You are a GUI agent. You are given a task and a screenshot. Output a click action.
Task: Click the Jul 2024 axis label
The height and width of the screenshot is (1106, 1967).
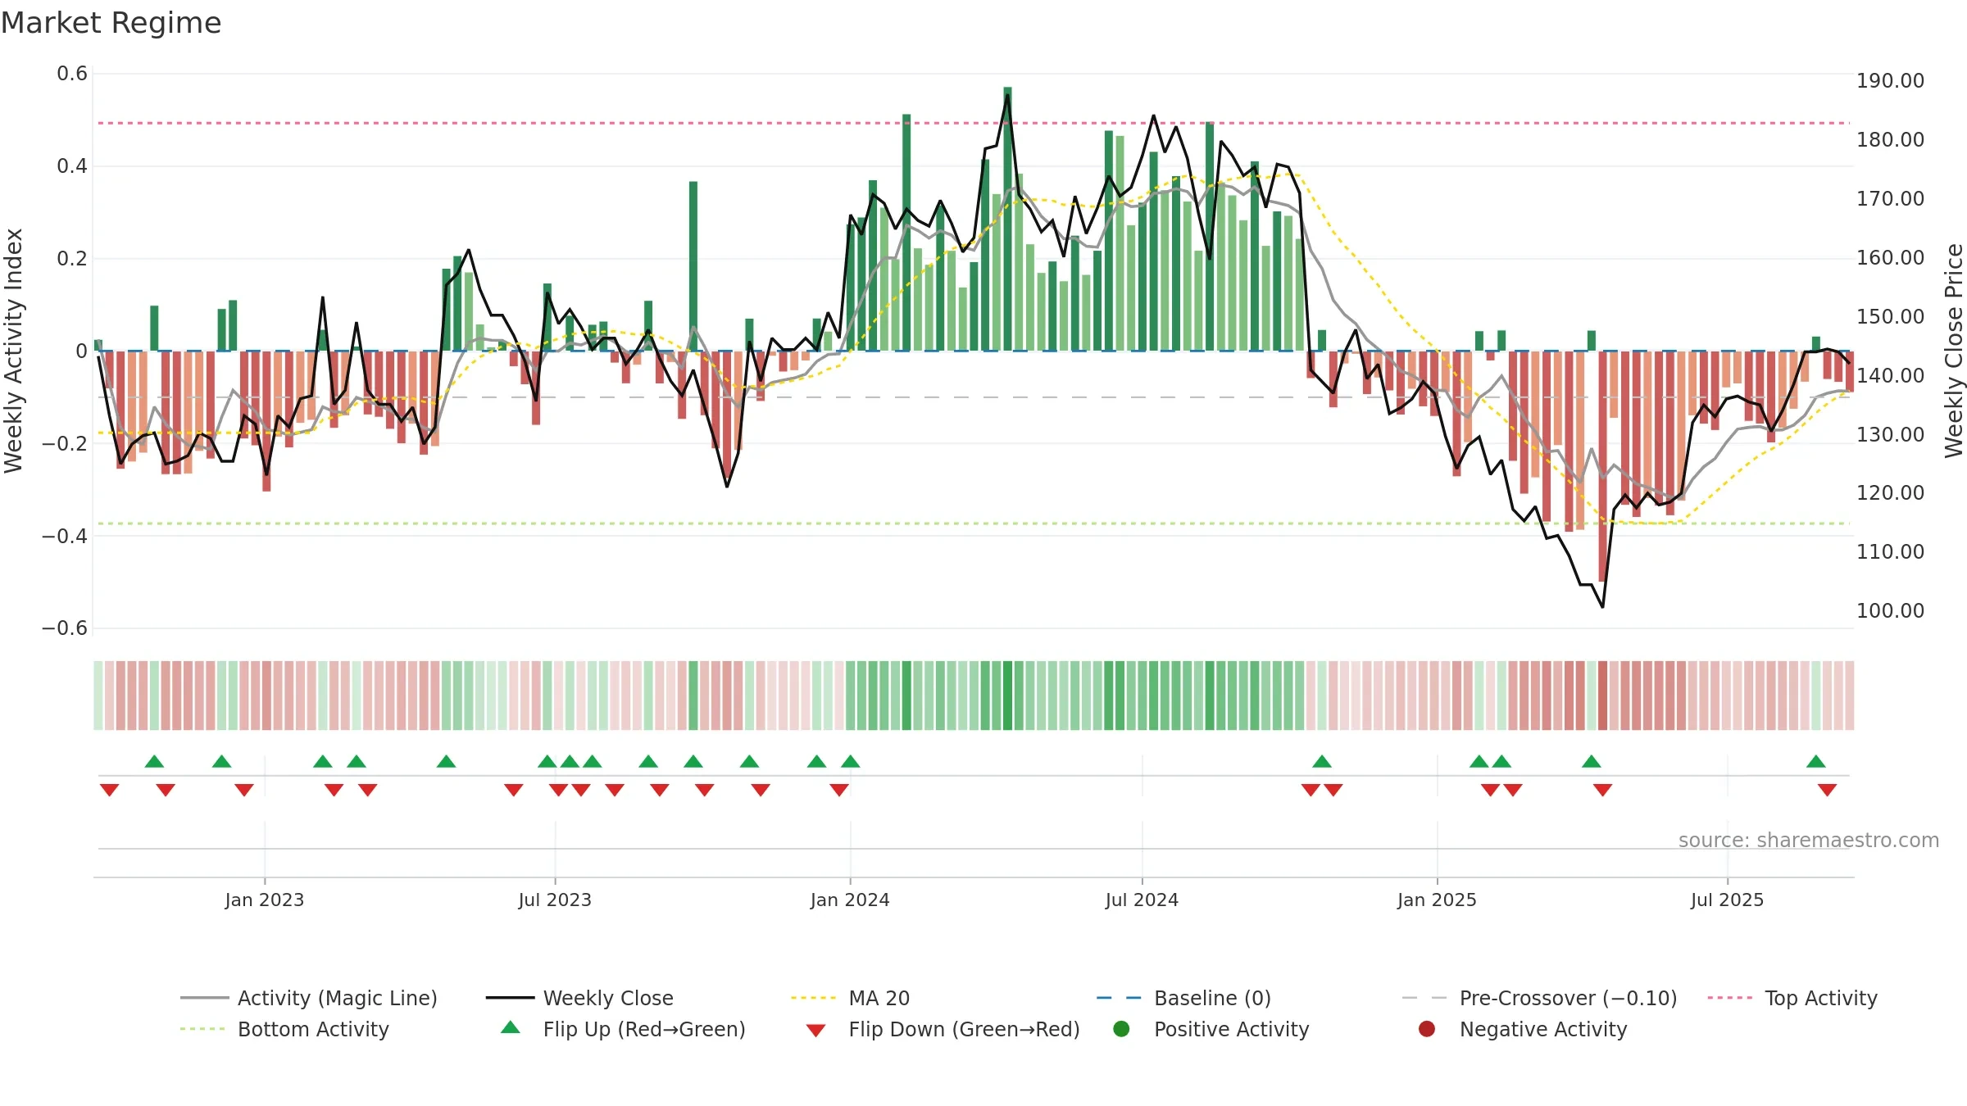pyautogui.click(x=1142, y=900)
